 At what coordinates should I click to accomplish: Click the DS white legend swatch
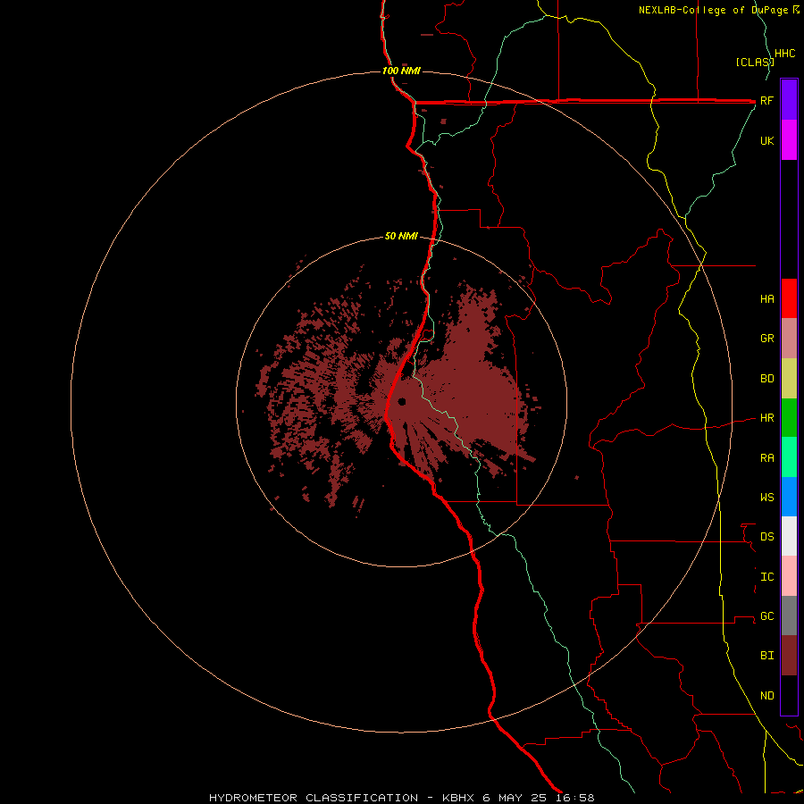click(x=789, y=536)
